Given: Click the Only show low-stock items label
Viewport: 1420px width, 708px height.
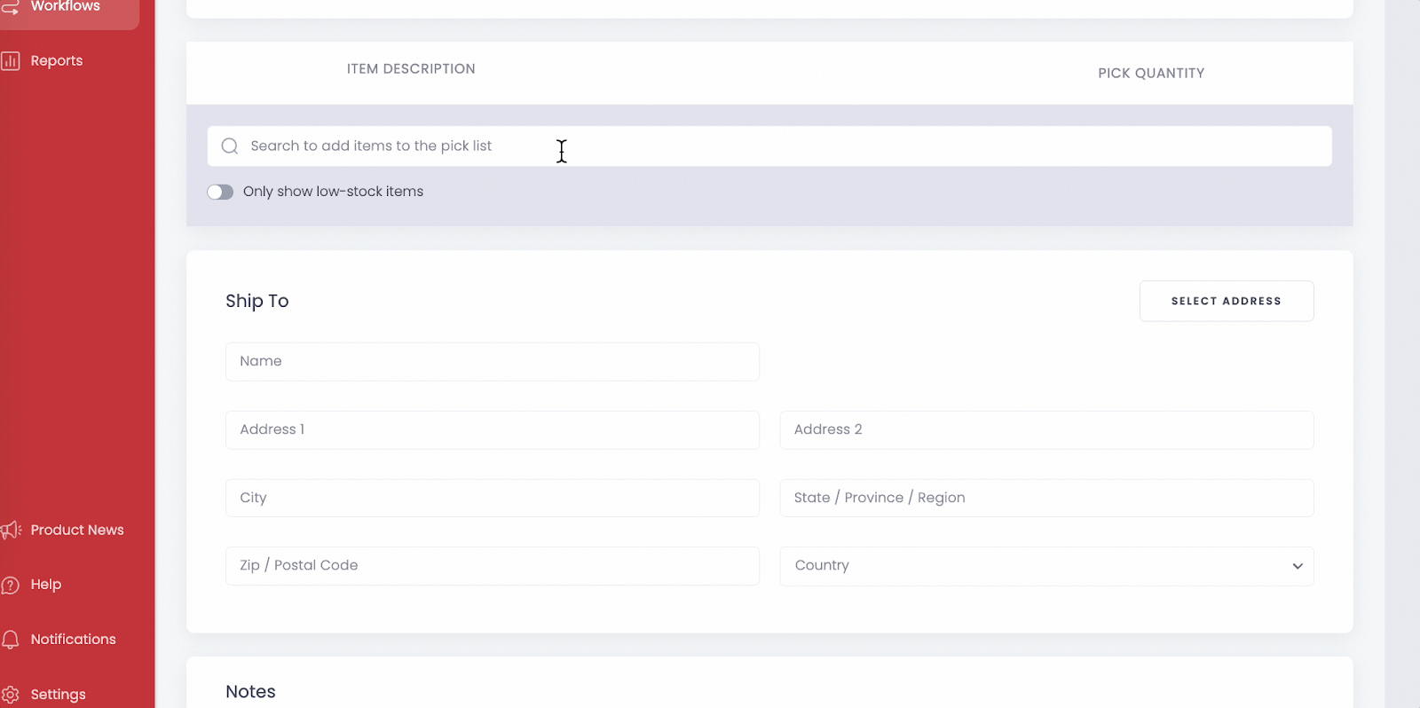Looking at the screenshot, I should tap(333, 192).
